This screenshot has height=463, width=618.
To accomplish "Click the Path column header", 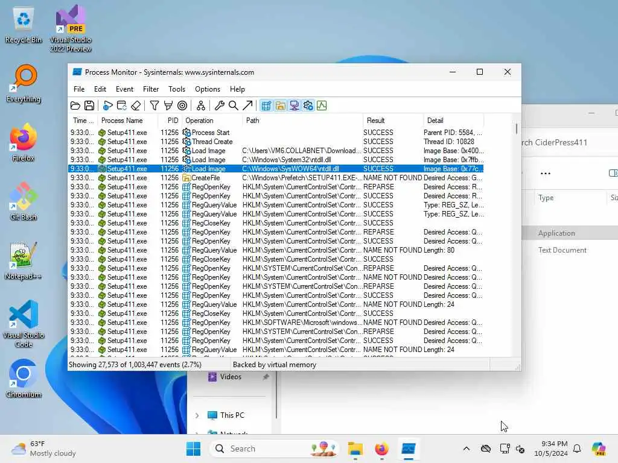I will coord(302,121).
